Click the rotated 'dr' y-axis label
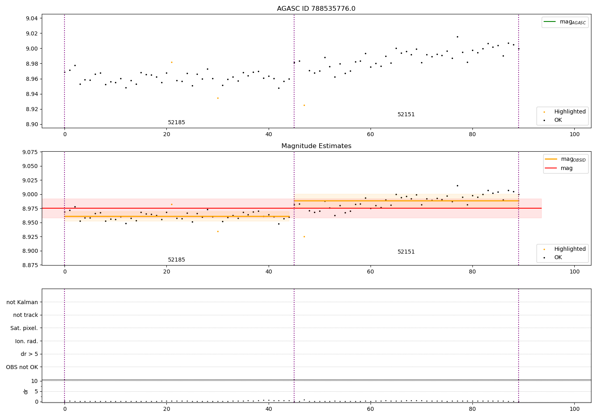Image resolution: width=597 pixels, height=418 pixels. 26,391
